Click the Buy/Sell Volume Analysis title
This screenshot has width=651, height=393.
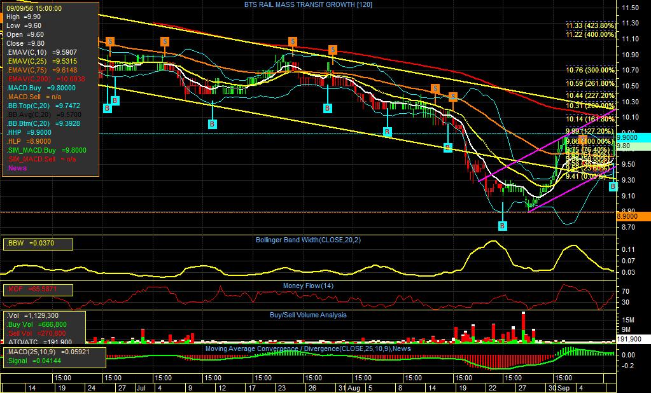click(x=308, y=315)
